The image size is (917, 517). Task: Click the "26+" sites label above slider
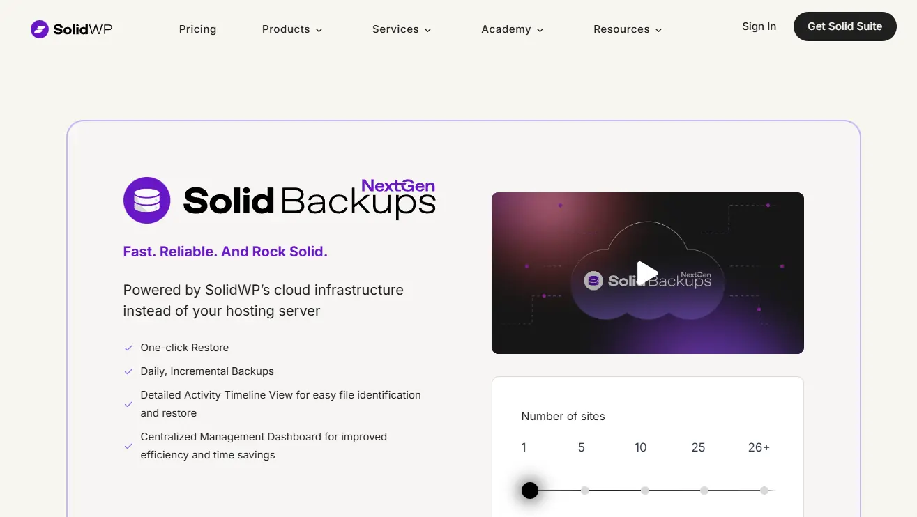[x=759, y=447]
